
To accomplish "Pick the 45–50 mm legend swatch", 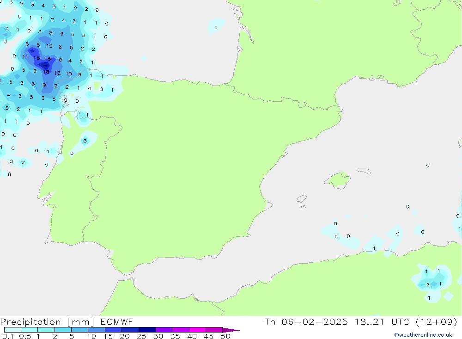I will [x=214, y=330].
